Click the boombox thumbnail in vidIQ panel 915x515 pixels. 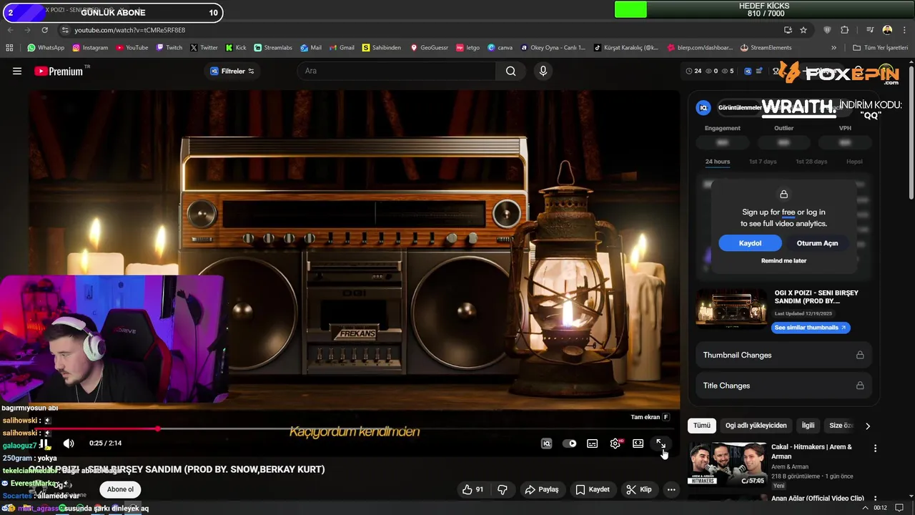tap(731, 308)
